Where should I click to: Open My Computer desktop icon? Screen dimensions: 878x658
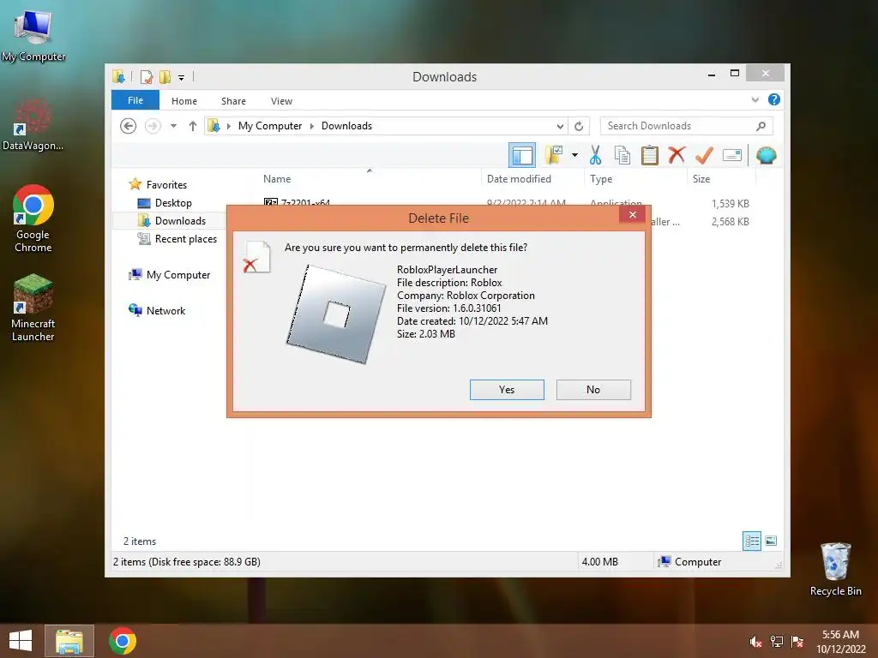point(33,34)
